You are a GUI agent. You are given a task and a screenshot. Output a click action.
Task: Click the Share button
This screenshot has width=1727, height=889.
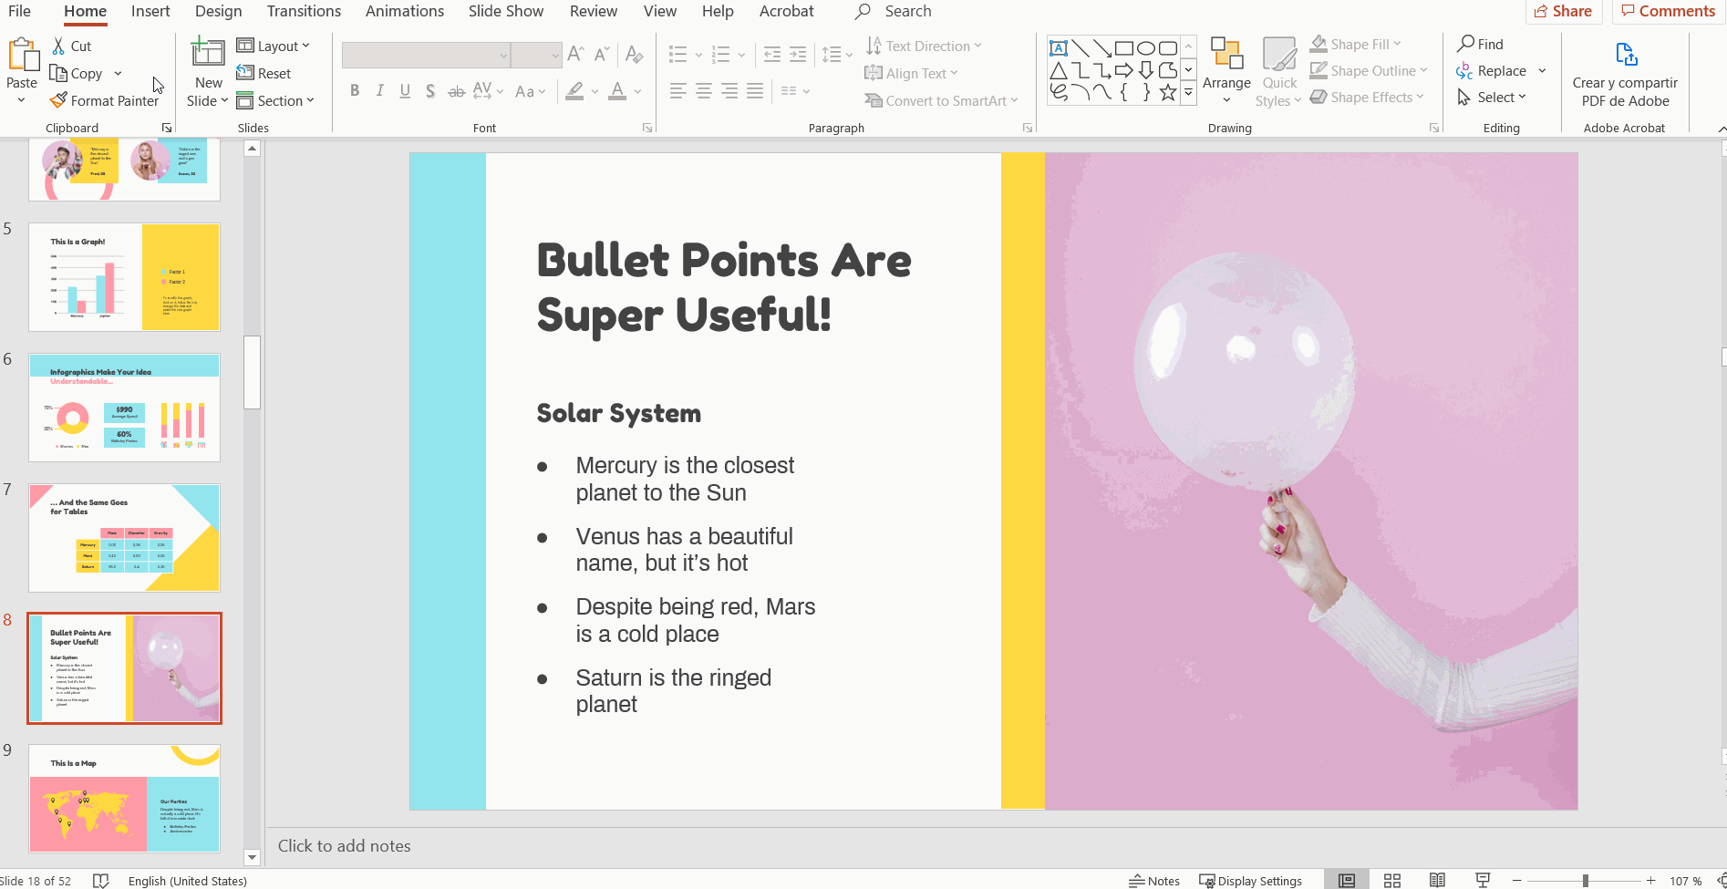(x=1564, y=11)
